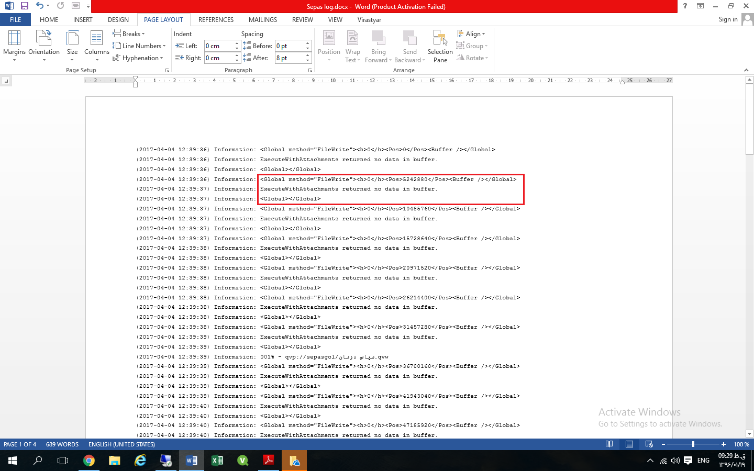Open the FILE menu
The height and width of the screenshot is (471, 754).
click(x=15, y=20)
